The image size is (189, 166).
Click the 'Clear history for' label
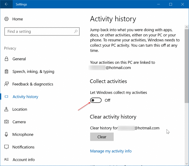click(104, 128)
